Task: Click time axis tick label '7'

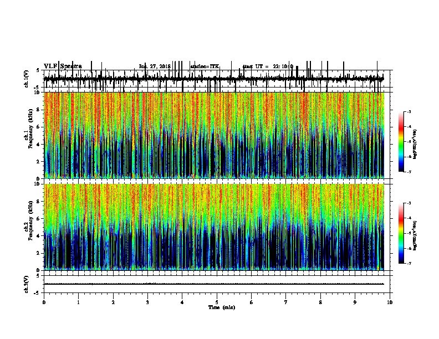Action: [286, 302]
